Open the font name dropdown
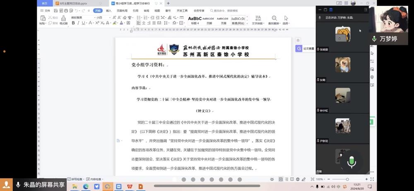 (x=83, y=17)
